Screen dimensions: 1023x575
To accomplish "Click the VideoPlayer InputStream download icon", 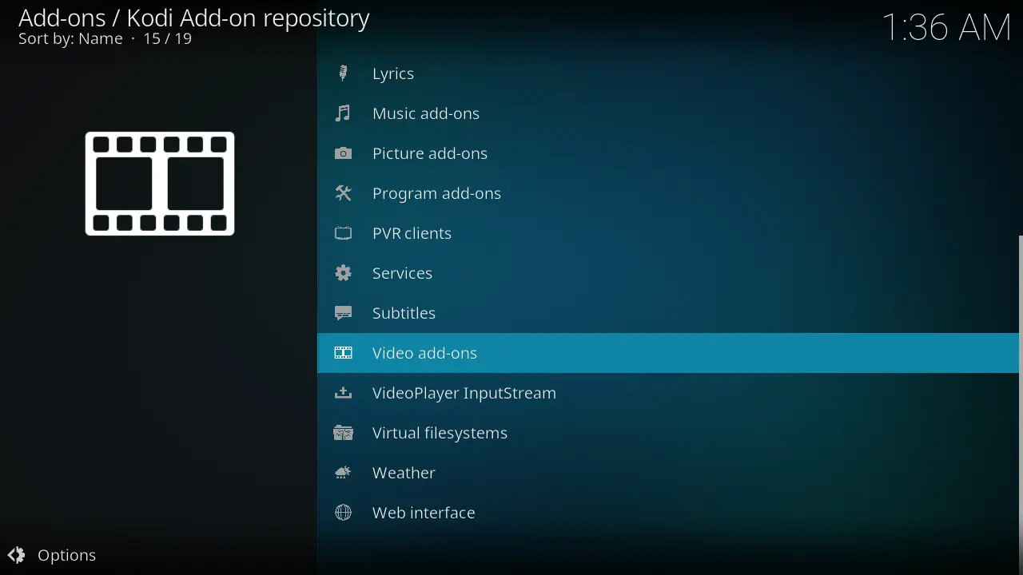I will (344, 393).
